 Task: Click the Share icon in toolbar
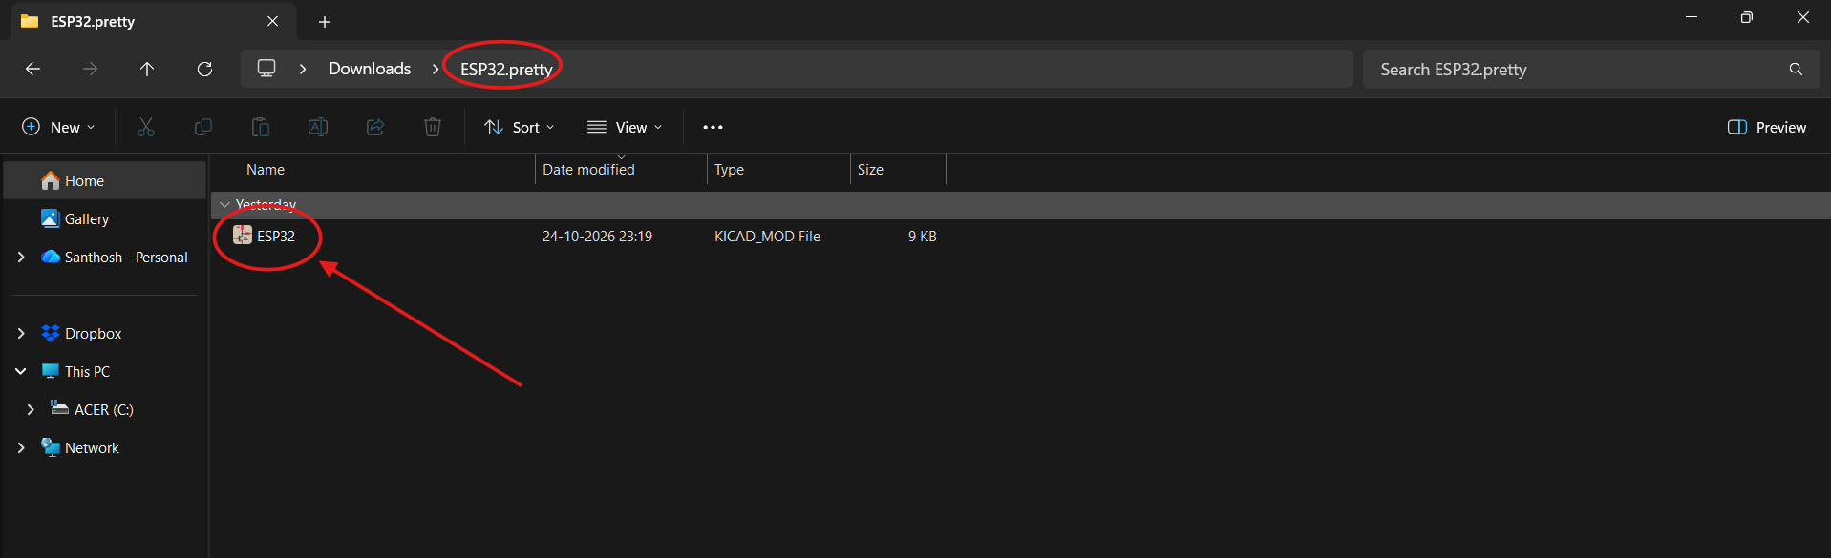(x=375, y=127)
